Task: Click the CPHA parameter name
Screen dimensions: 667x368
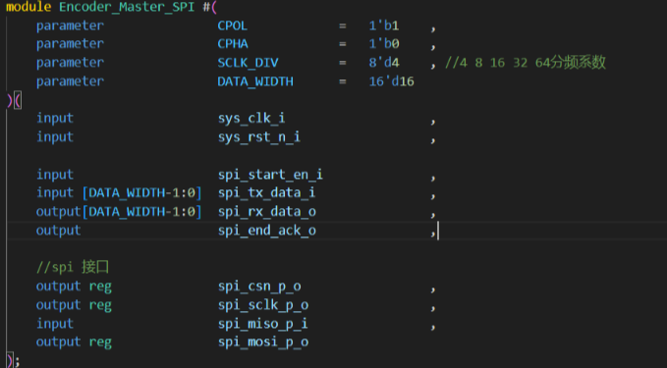Action: click(233, 44)
